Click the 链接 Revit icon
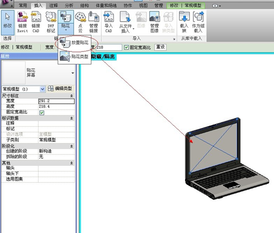274x233 pixels. (23, 22)
